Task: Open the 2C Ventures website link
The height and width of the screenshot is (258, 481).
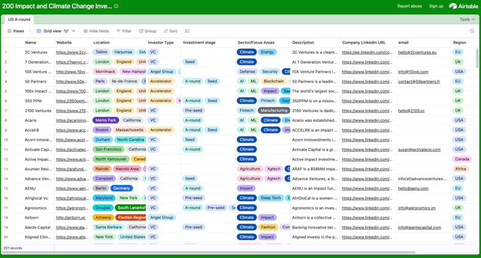Action: point(72,52)
